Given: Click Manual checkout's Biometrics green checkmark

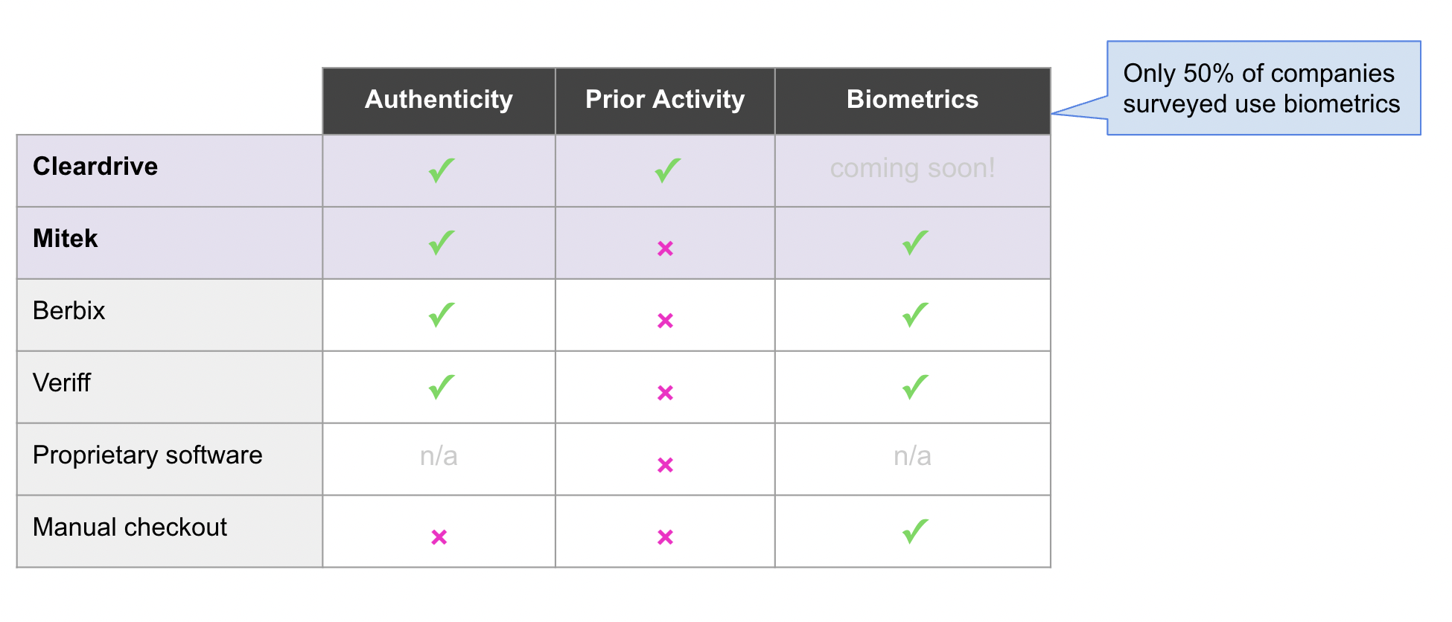Looking at the screenshot, I should point(915,531).
